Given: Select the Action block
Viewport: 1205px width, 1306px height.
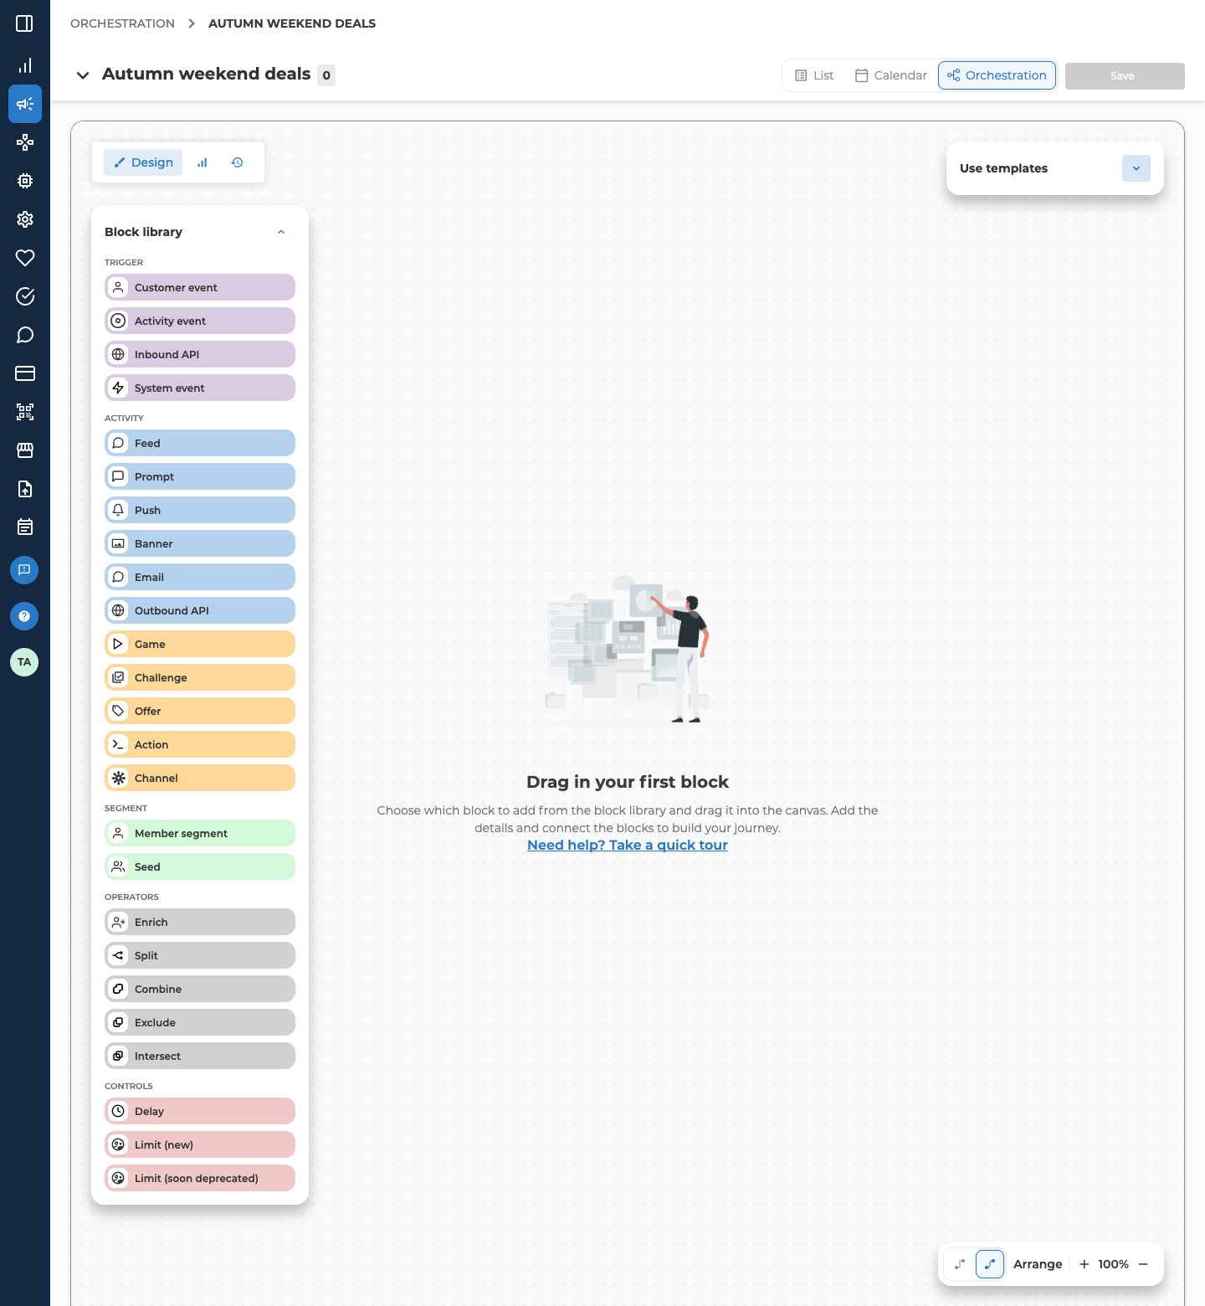Looking at the screenshot, I should point(200,744).
